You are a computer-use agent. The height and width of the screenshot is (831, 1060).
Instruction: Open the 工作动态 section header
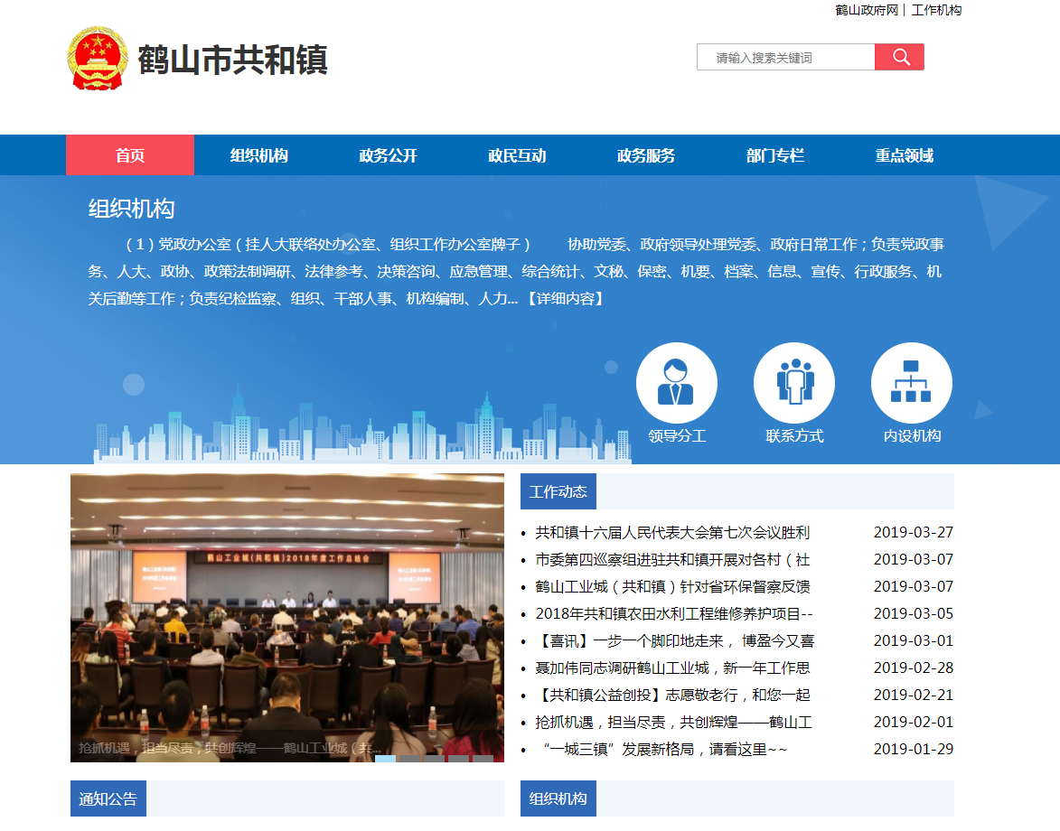558,491
